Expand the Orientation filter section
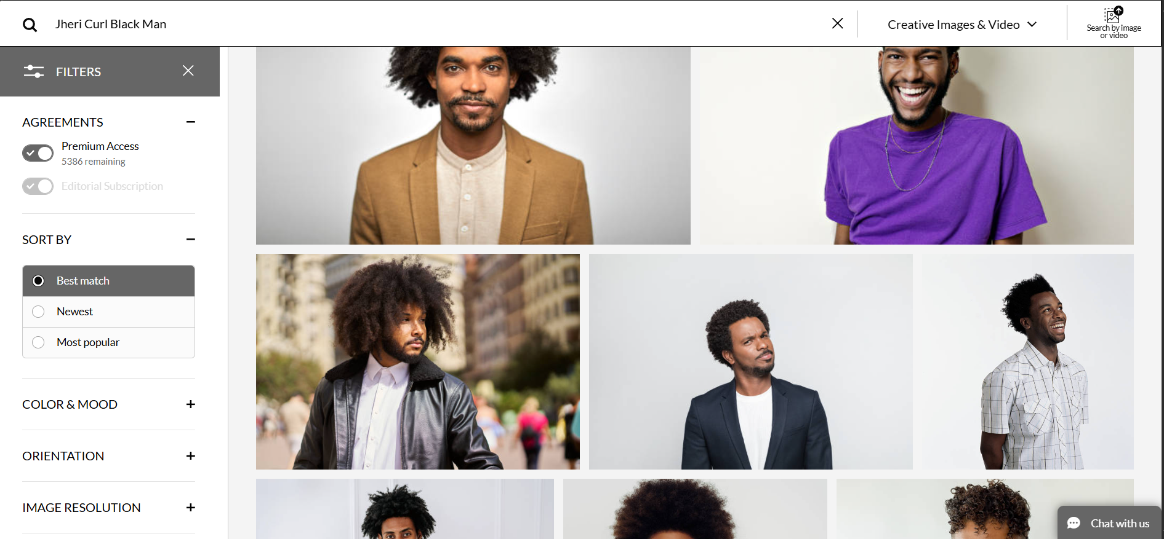1164x539 pixels. tap(191, 455)
